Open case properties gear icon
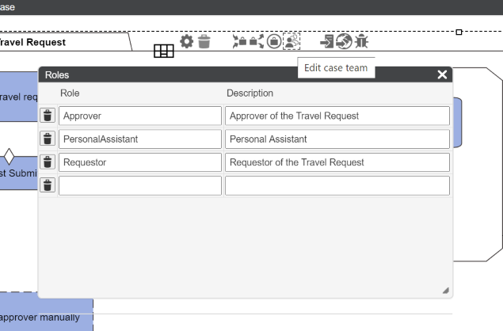 click(186, 42)
